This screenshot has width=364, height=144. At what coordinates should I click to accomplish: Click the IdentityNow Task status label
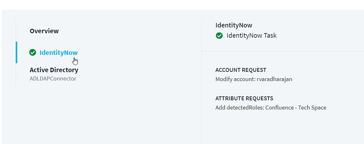[x=251, y=36]
